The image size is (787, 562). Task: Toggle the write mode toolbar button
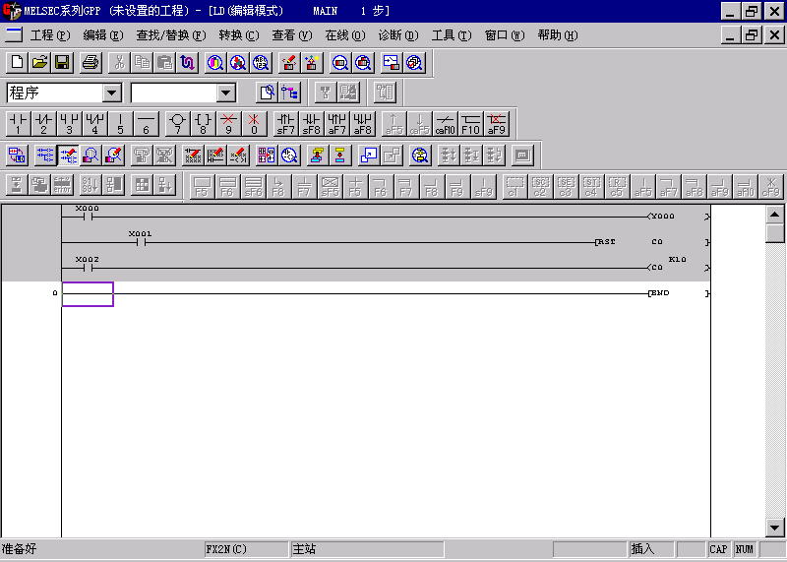[x=68, y=155]
